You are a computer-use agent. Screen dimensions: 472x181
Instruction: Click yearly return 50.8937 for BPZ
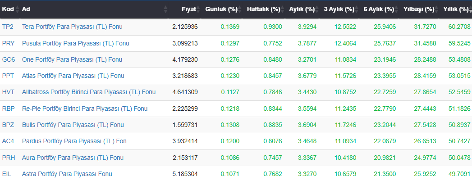point(459,125)
